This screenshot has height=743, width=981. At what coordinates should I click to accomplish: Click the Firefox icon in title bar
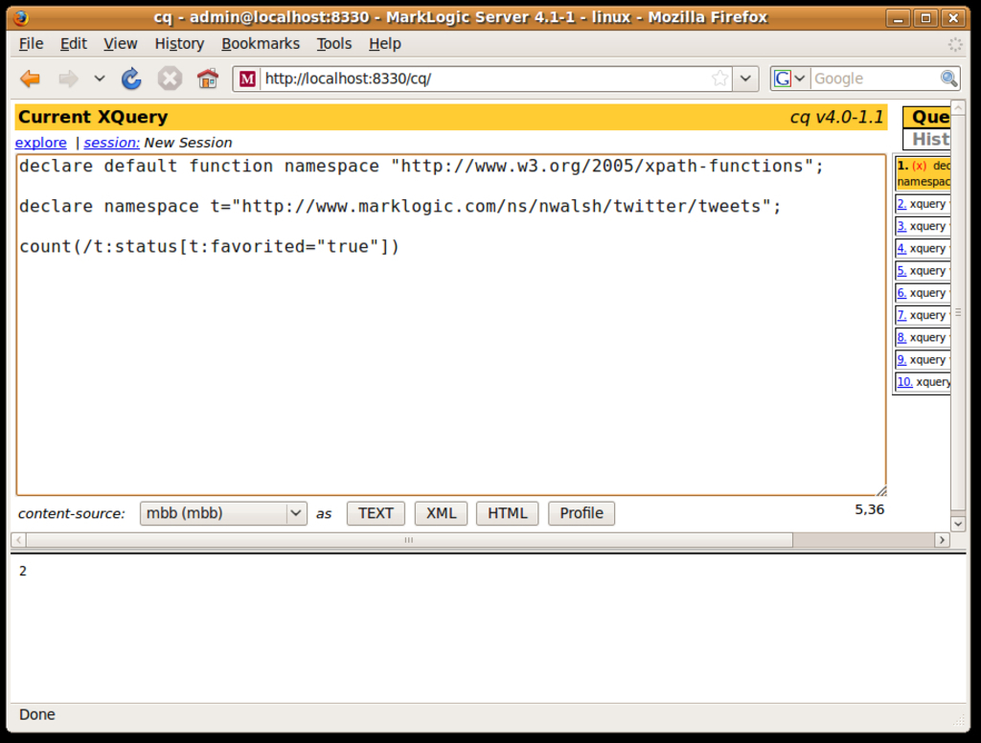click(21, 17)
